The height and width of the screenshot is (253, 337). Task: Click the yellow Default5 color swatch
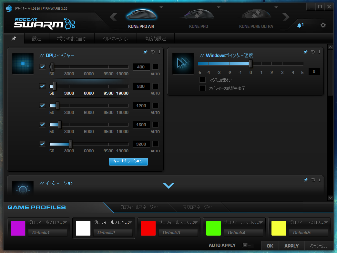point(279,228)
